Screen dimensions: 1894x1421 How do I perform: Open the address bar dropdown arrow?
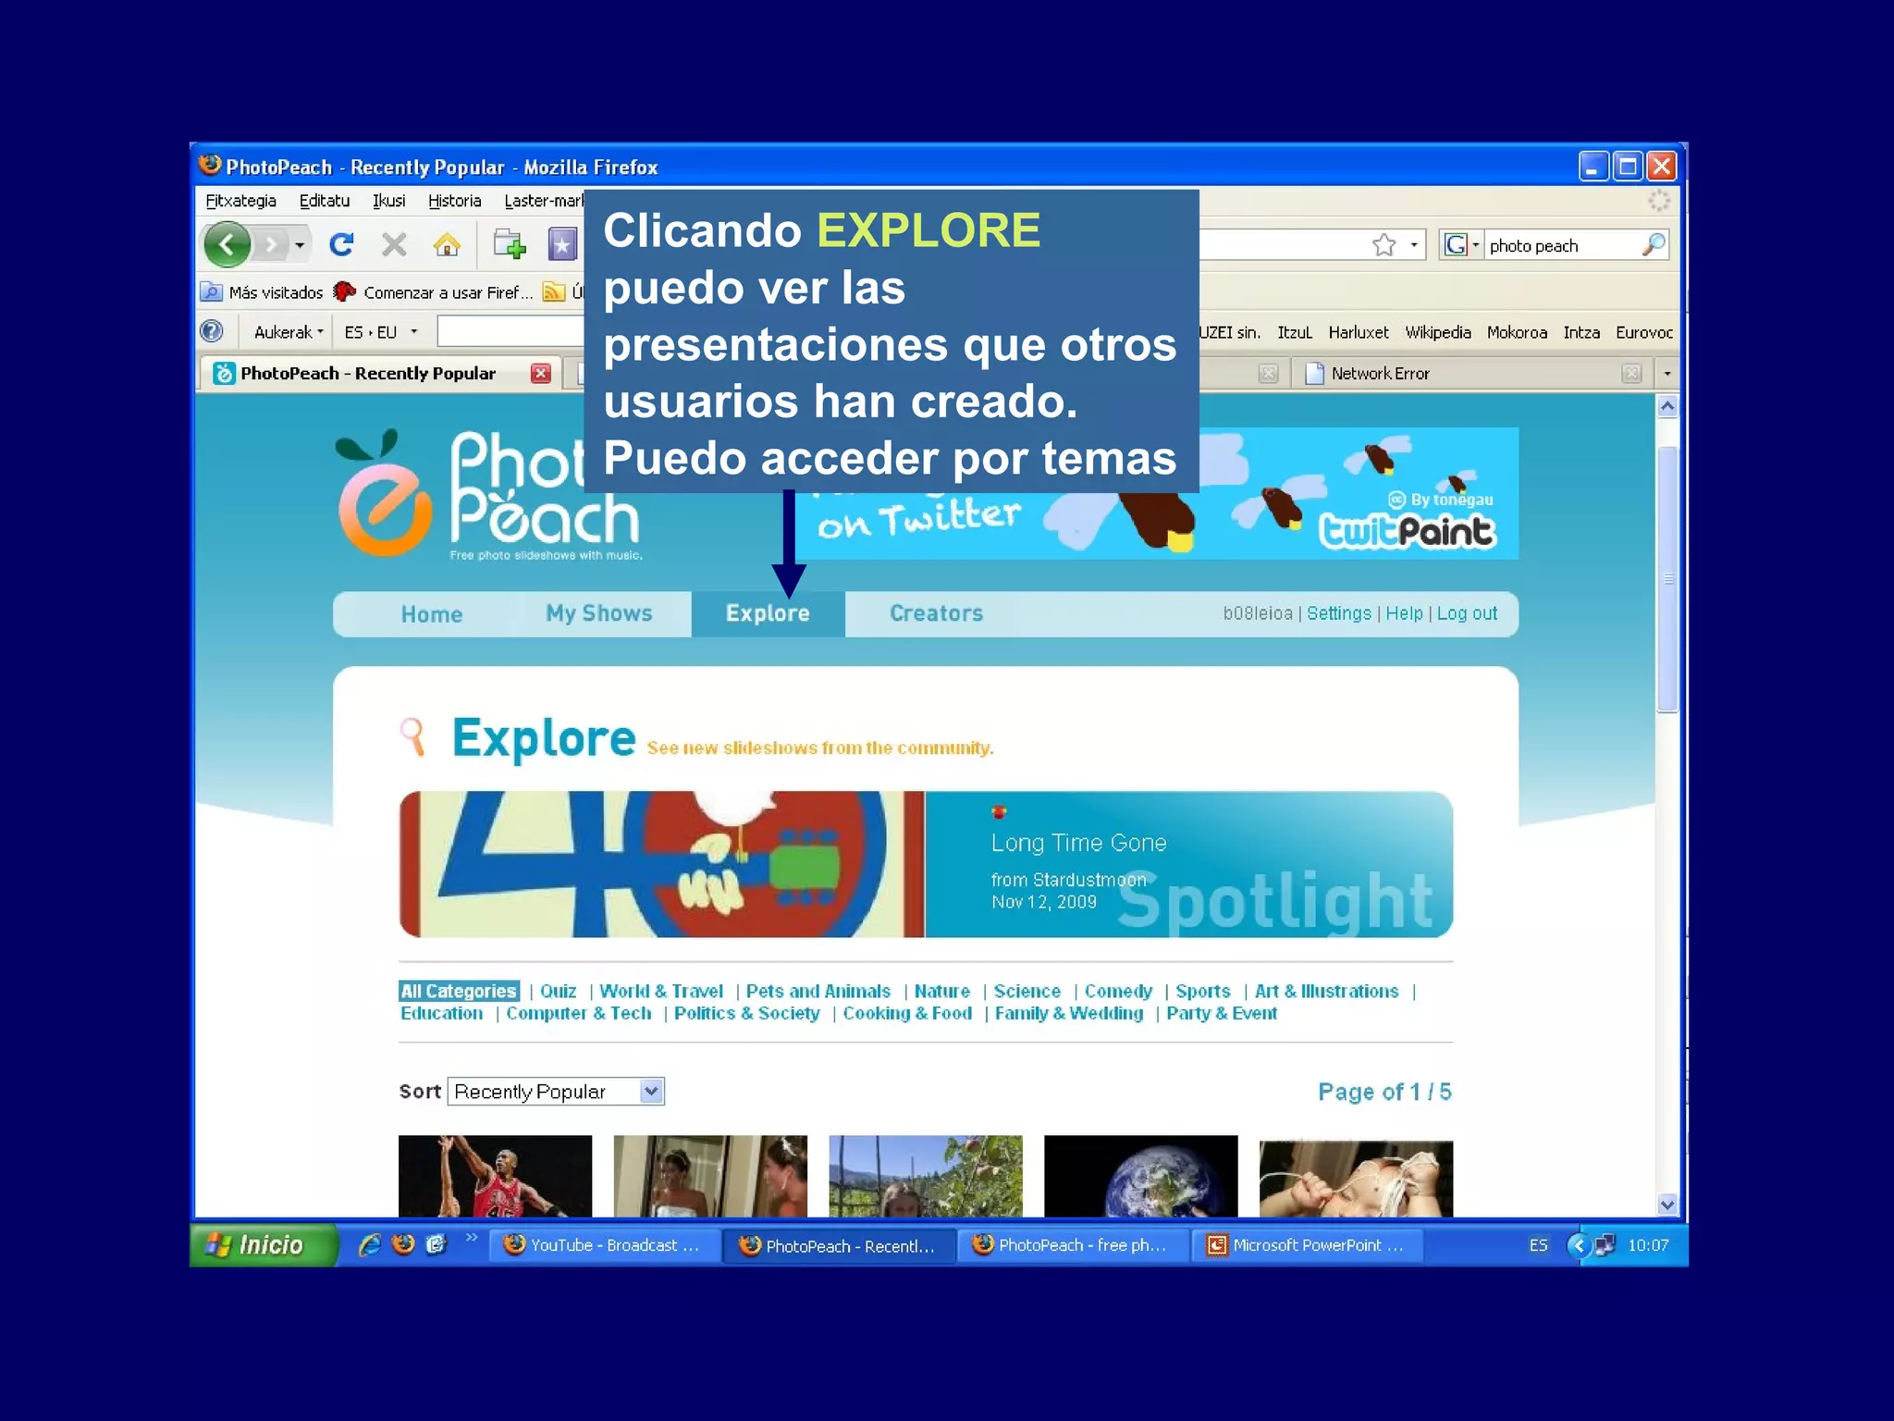tap(1414, 245)
